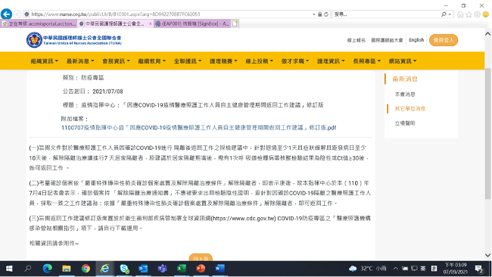Expand the 網站資訊 dropdown

click(x=403, y=61)
